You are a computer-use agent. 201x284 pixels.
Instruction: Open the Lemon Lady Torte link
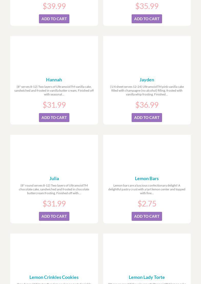tap(147, 277)
